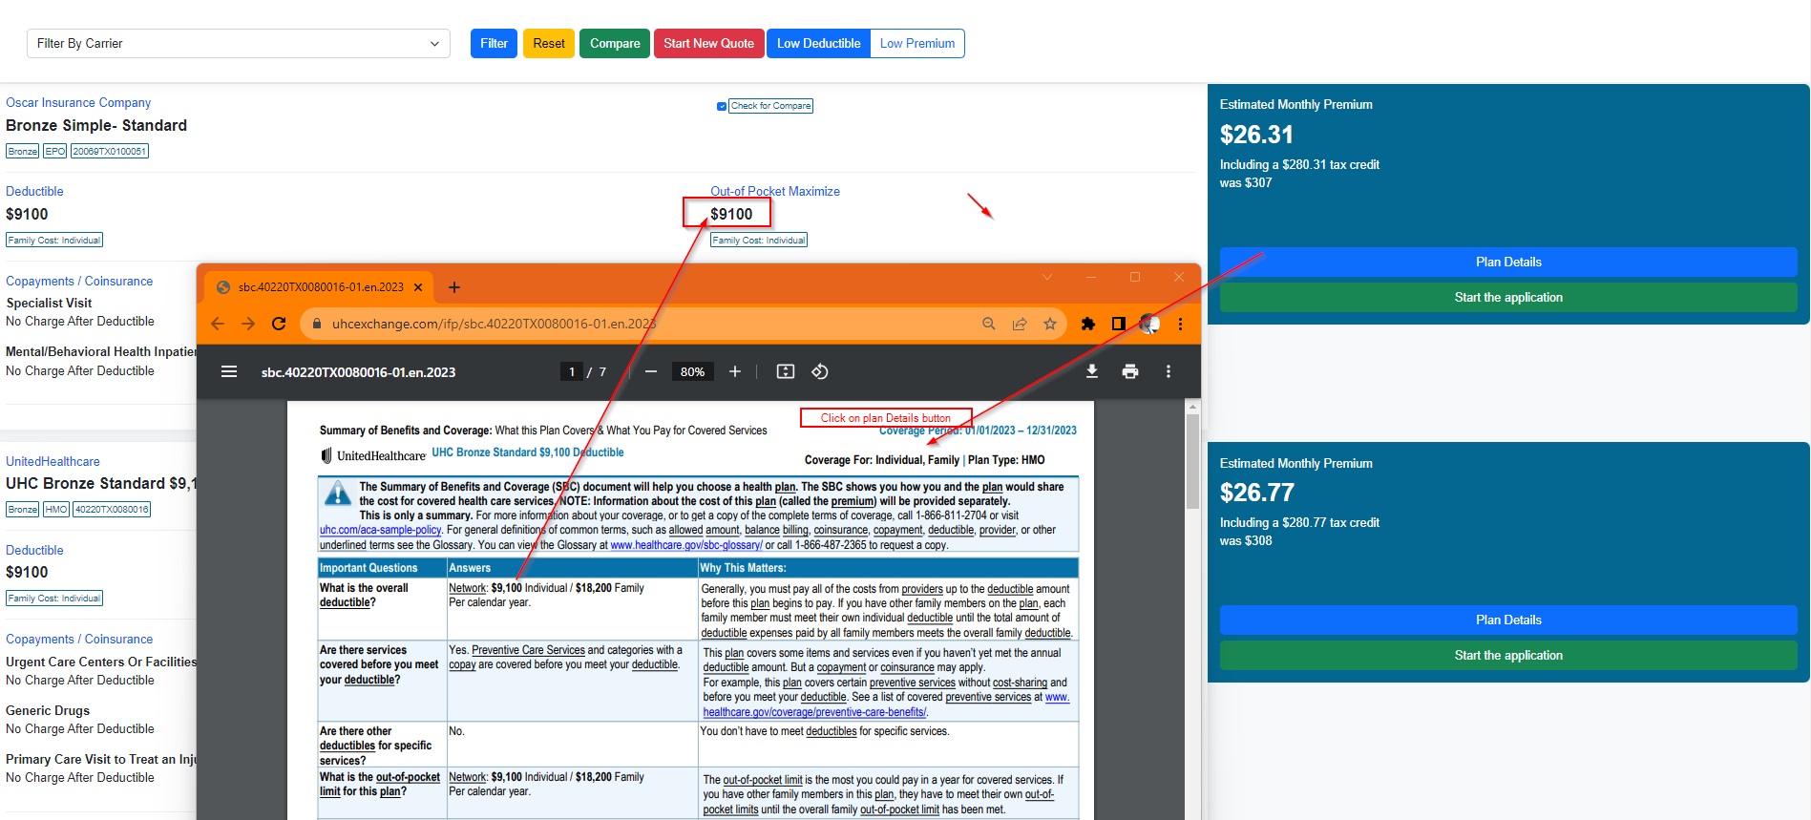This screenshot has height=820, width=1811.
Task: Close the sbc.40220TX0080016 tab
Action: tap(418, 287)
